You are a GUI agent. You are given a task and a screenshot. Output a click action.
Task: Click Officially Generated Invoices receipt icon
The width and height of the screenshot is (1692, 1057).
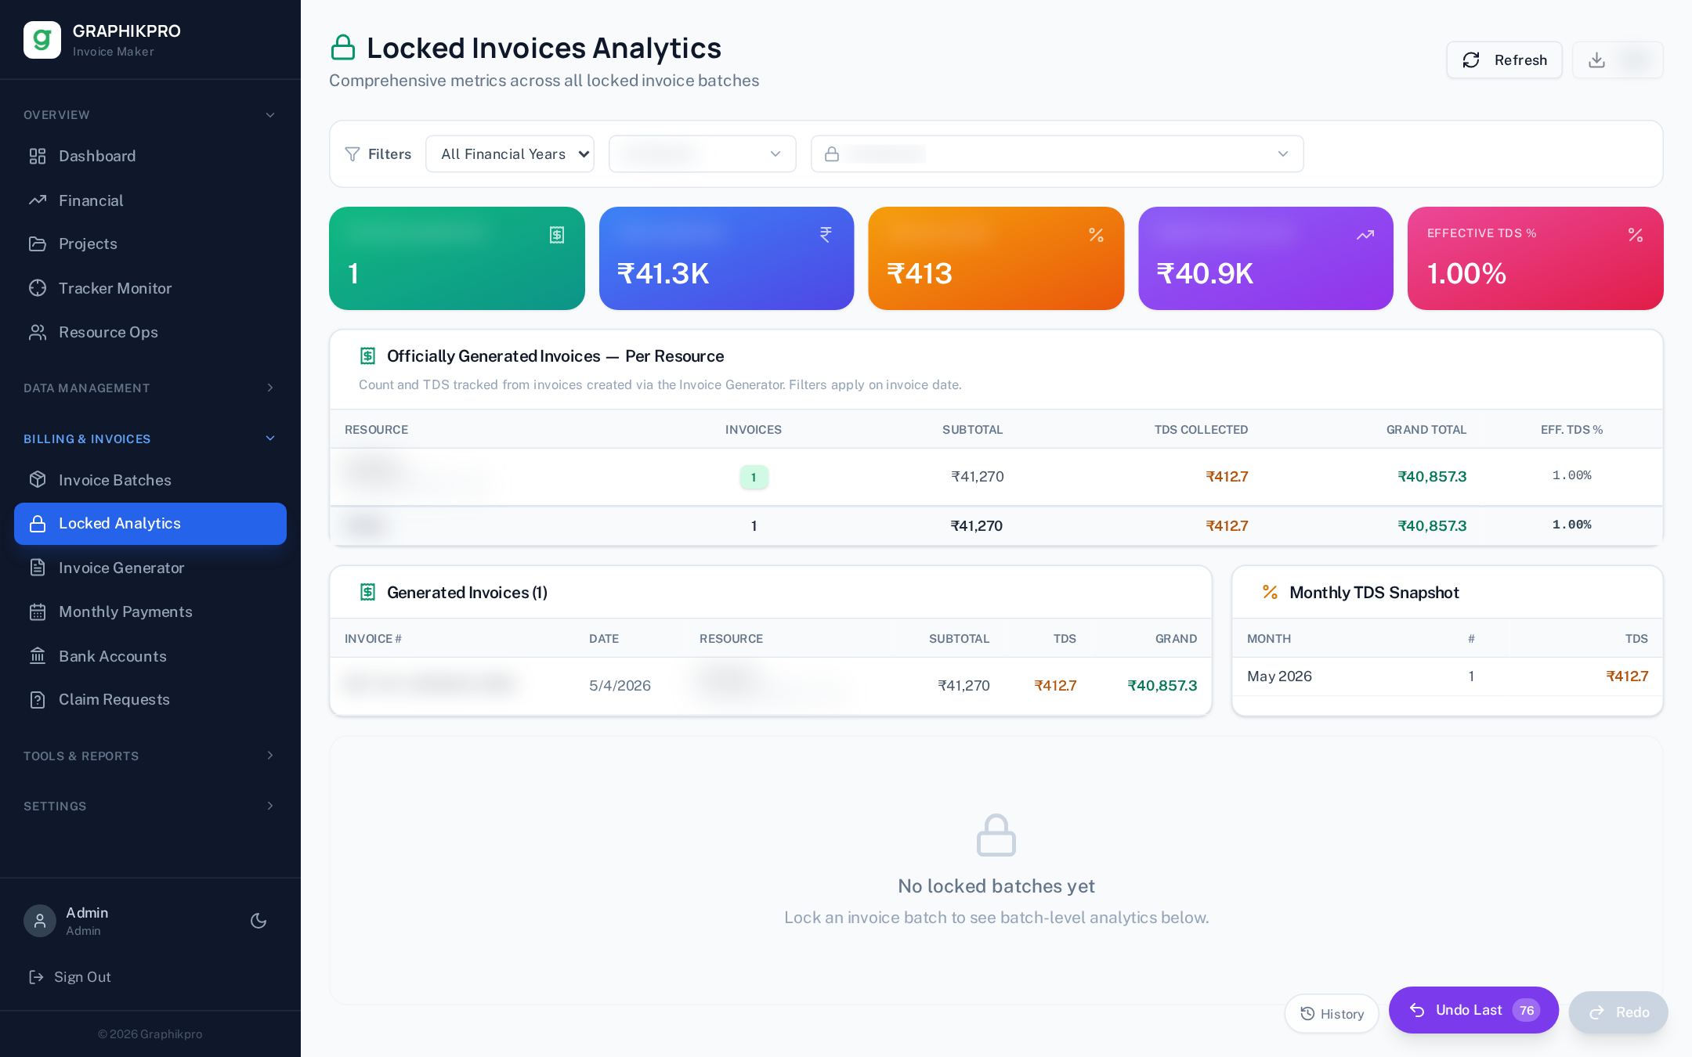(x=367, y=356)
